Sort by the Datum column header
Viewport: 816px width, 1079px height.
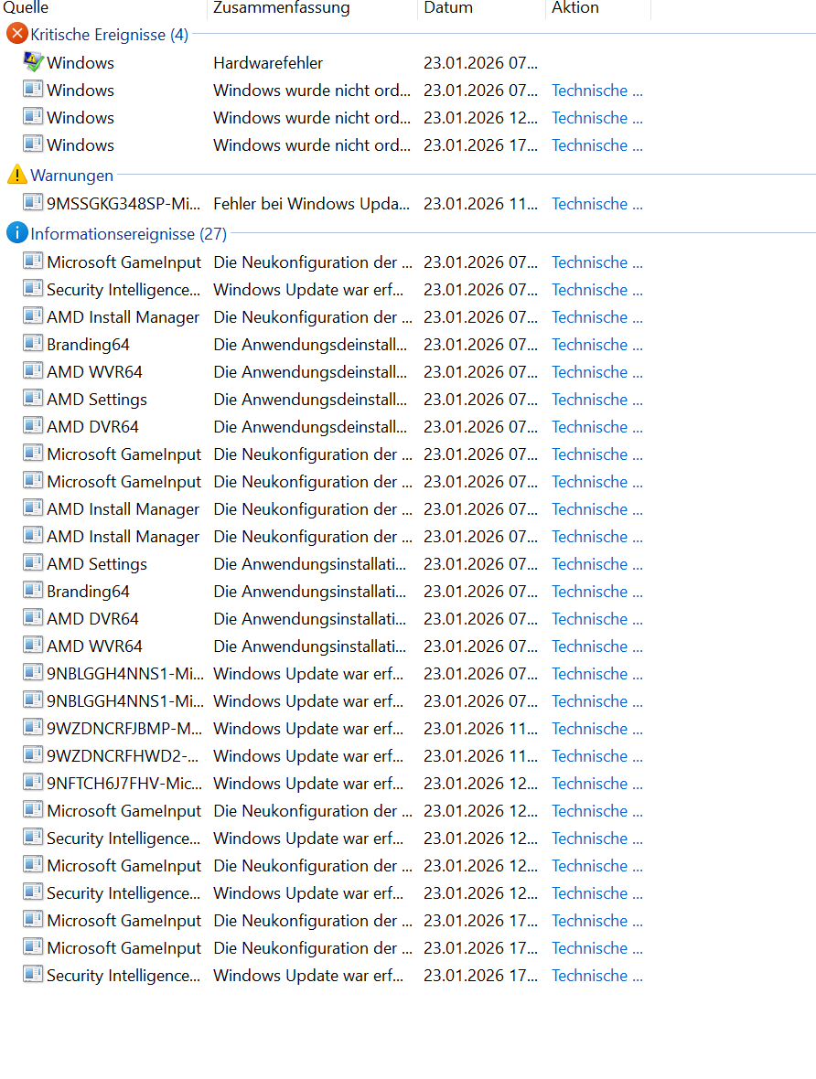pos(448,7)
